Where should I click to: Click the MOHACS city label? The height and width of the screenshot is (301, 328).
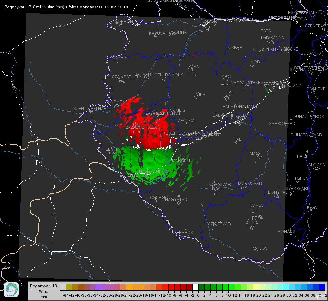286,232
